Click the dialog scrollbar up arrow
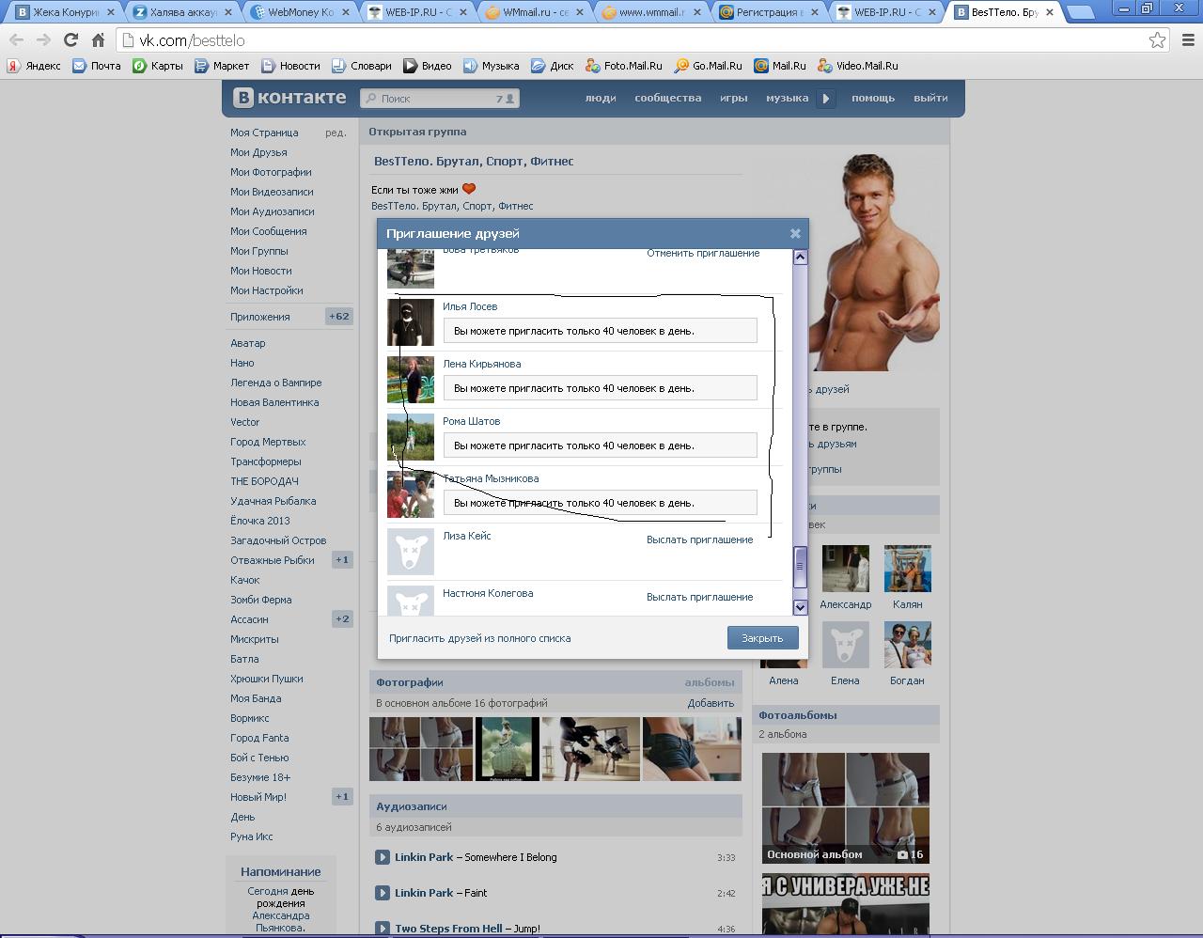The image size is (1203, 938). [800, 257]
